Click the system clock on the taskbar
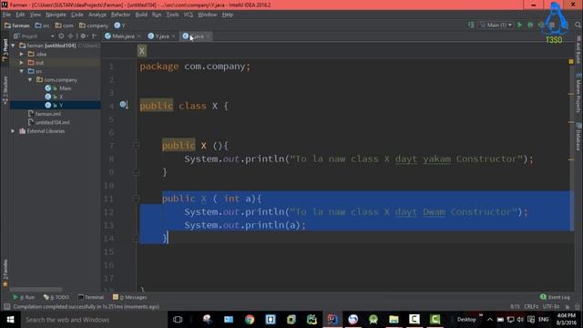 [567, 320]
